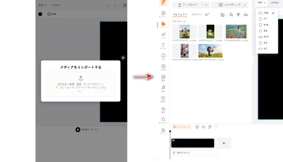The height and width of the screenshot is (162, 283).
Task: Open the 16:9 ratio dropdown at top
Action: click(261, 3)
